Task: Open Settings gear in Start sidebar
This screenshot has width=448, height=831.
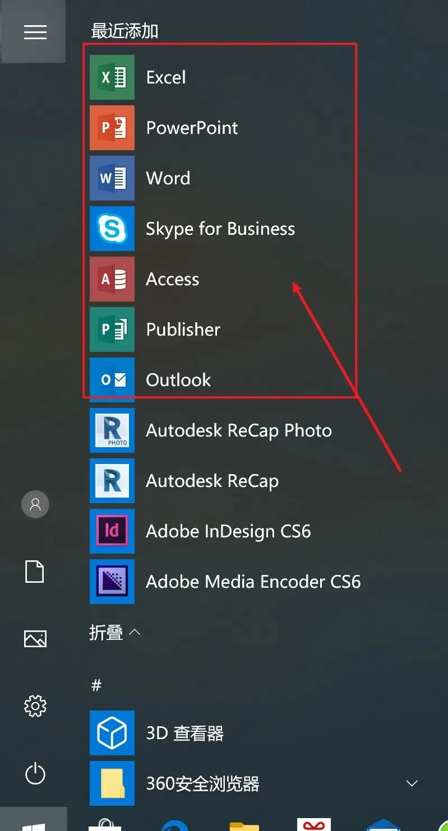Action: (35, 706)
